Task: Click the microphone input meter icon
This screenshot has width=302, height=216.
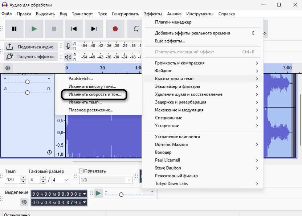Action: tap(68, 46)
